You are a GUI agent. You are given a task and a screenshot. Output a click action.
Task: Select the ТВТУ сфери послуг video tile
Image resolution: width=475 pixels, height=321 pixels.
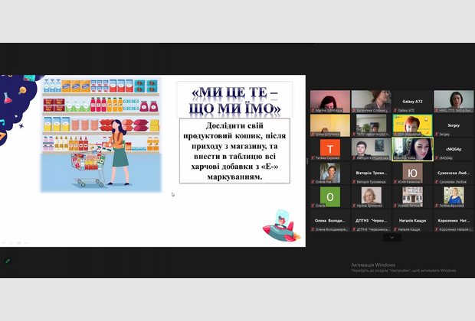[x=371, y=125]
